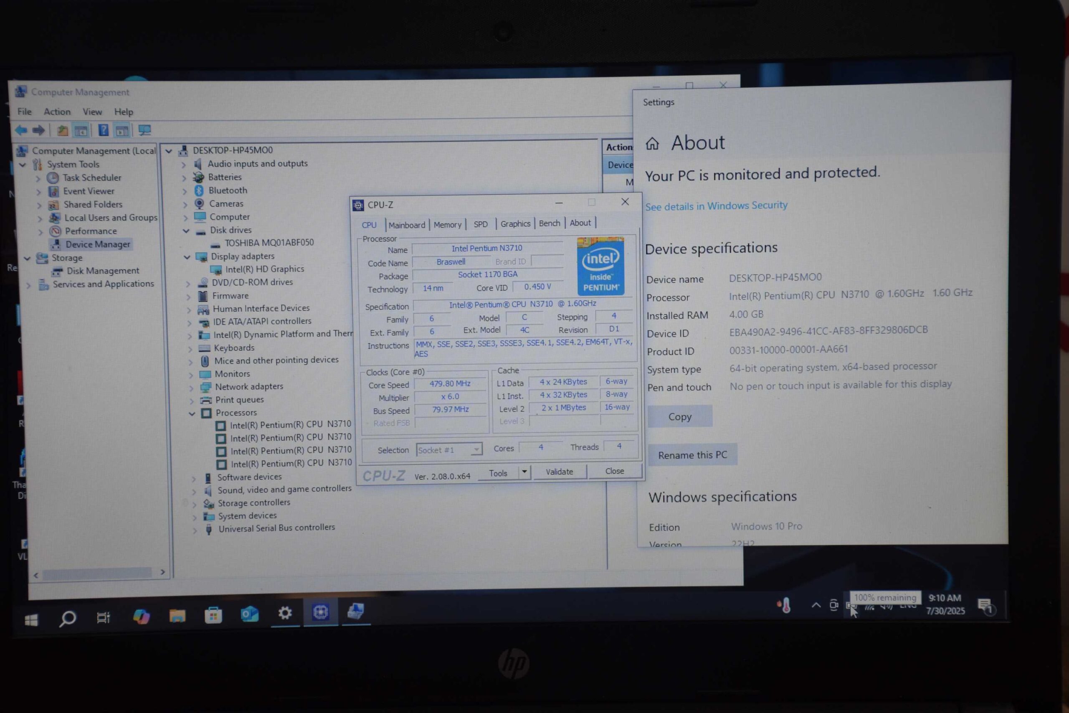Switch to Graphics tab in CPU-Z
The height and width of the screenshot is (713, 1069).
(515, 224)
